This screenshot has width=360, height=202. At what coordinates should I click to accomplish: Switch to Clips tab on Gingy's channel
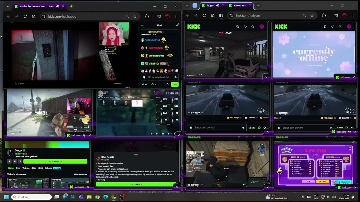point(34,168)
